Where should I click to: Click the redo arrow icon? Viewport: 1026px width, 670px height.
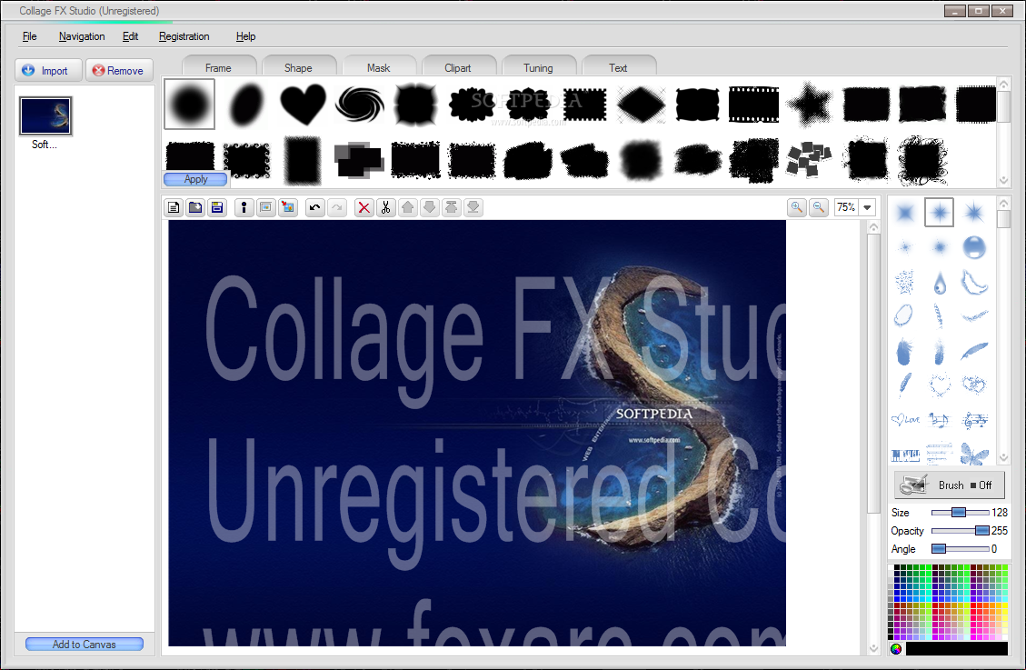(337, 207)
